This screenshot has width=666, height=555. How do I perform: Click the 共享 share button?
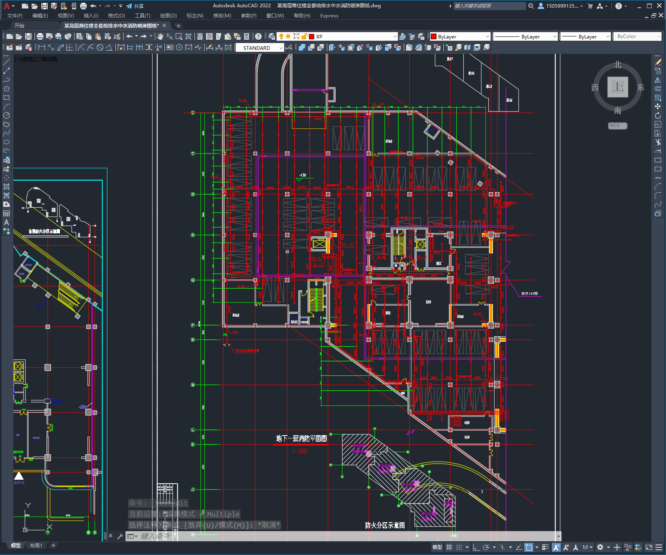click(135, 6)
